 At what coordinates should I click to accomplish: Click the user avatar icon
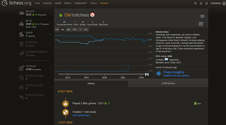click(x=224, y=3)
